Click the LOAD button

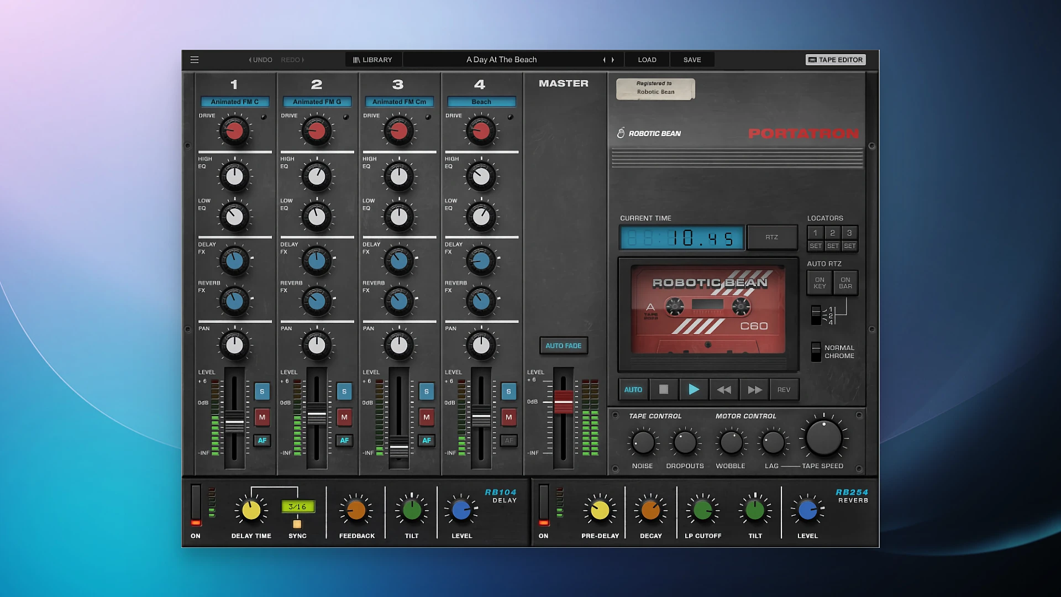[x=647, y=60]
